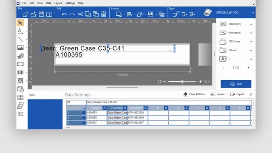Click the text fit icon in Layout group
This screenshot has height=153, width=272.
[161, 14]
